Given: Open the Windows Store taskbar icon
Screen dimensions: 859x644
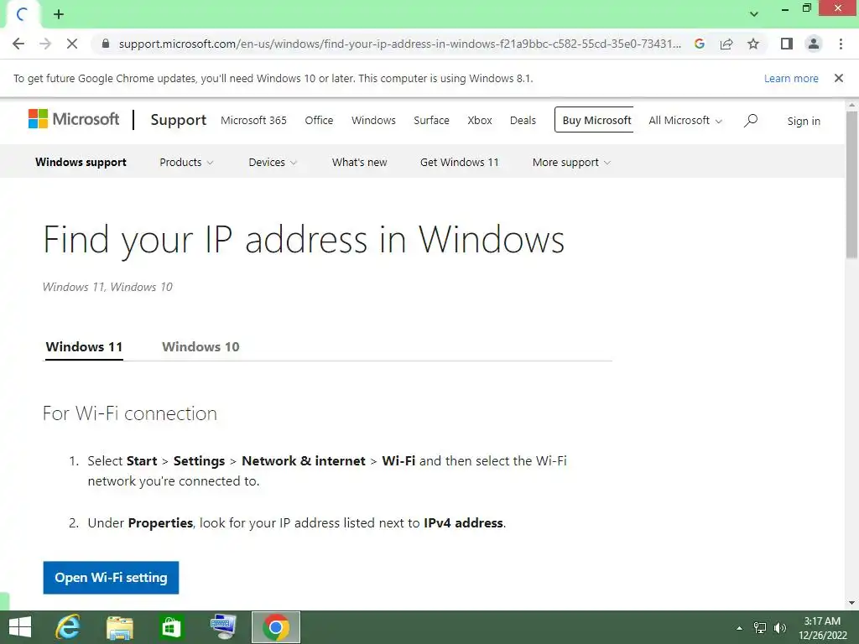Looking at the screenshot, I should coord(170,627).
